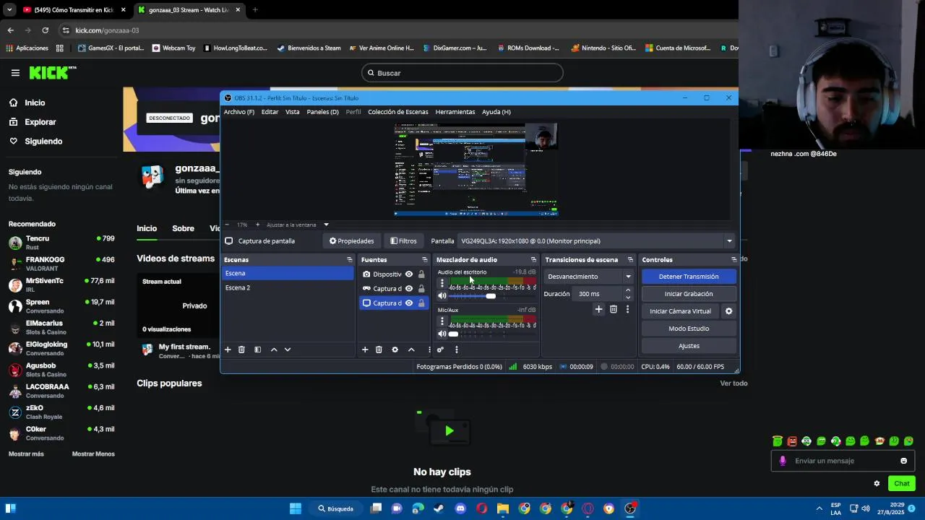Image resolution: width=925 pixels, height=520 pixels.
Task: Open the audio mixer three-dot menu at panel bottom
Action: point(456,350)
